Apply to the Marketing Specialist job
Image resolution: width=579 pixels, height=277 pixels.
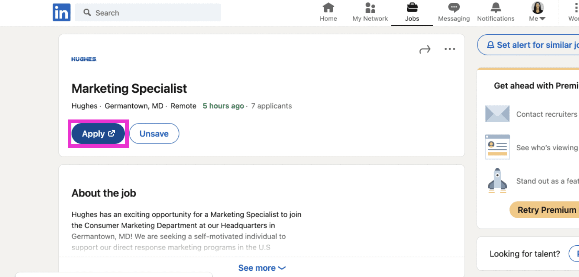click(98, 133)
